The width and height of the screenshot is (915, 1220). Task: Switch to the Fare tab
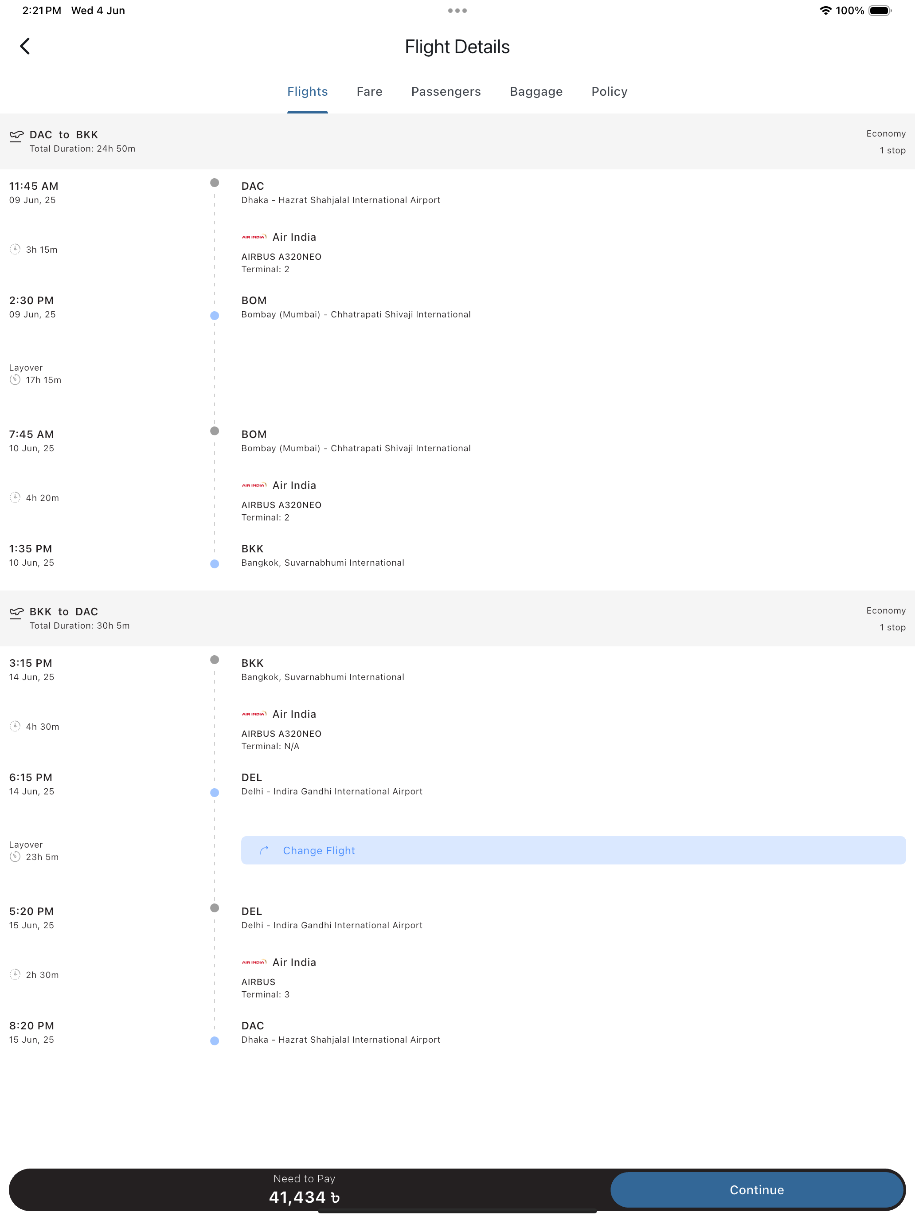(x=369, y=92)
